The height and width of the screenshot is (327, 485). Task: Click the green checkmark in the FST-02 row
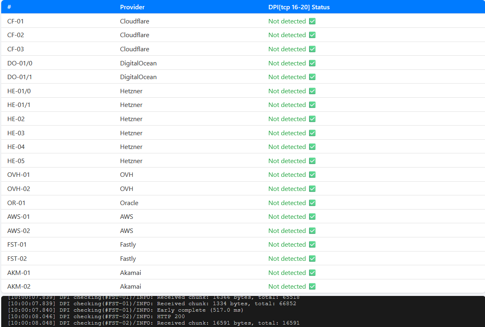pyautogui.click(x=312, y=258)
